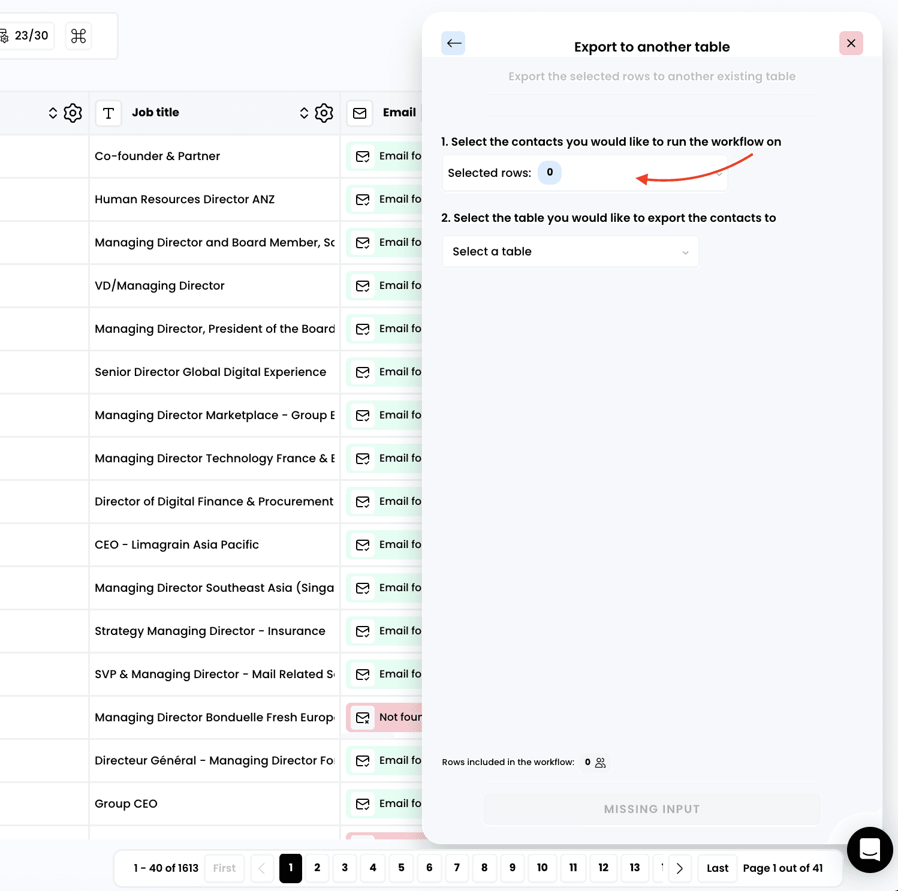Go to next page with right chevron
This screenshot has width=898, height=891.
click(680, 868)
